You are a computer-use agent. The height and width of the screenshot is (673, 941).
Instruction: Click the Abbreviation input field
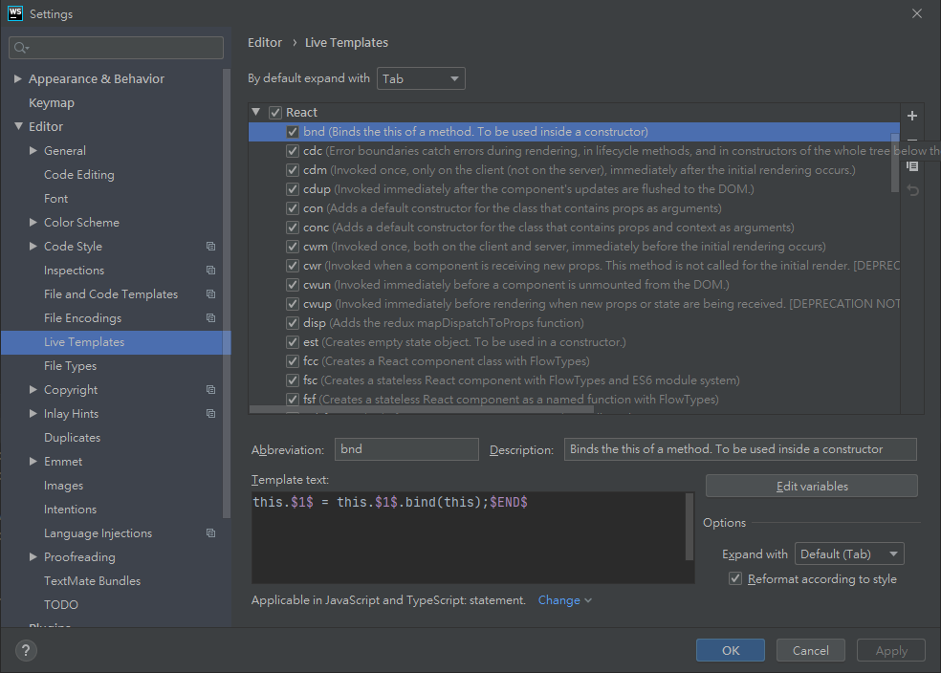click(x=405, y=449)
